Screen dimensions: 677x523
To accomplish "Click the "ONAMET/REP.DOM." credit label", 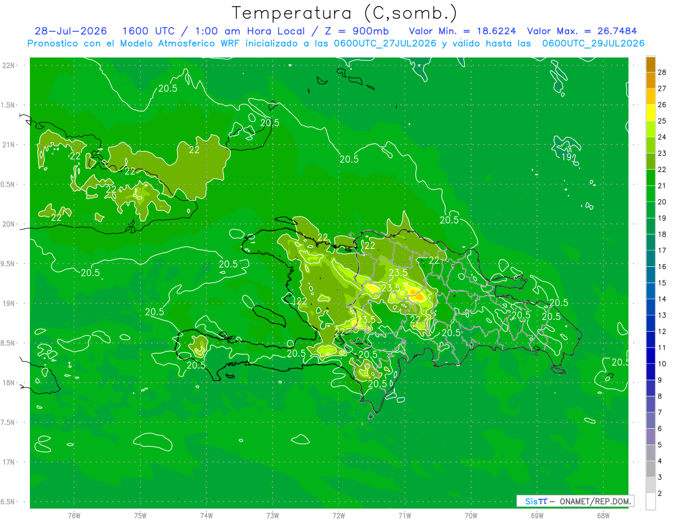I will coord(597,501).
